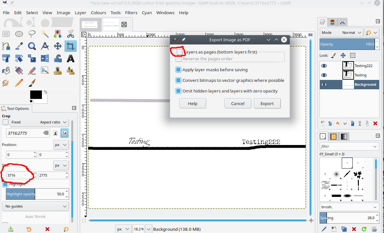Screen dimensions: 384x233
Task: Select the Crop tool
Action: point(71,46)
